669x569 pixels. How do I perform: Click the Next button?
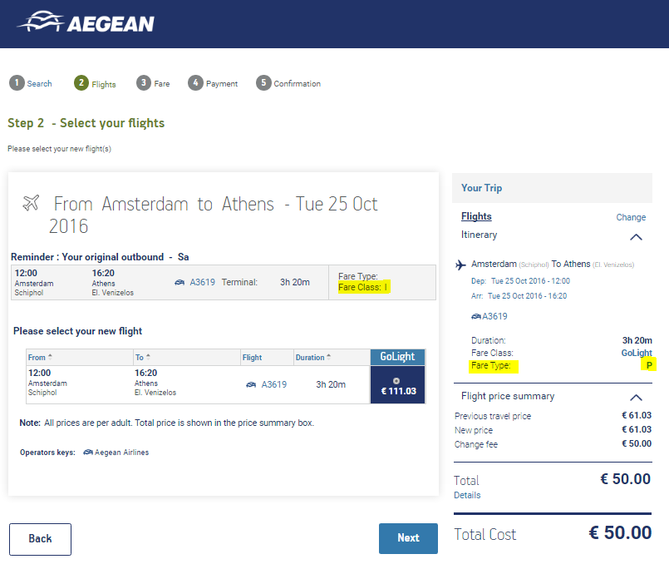[408, 538]
